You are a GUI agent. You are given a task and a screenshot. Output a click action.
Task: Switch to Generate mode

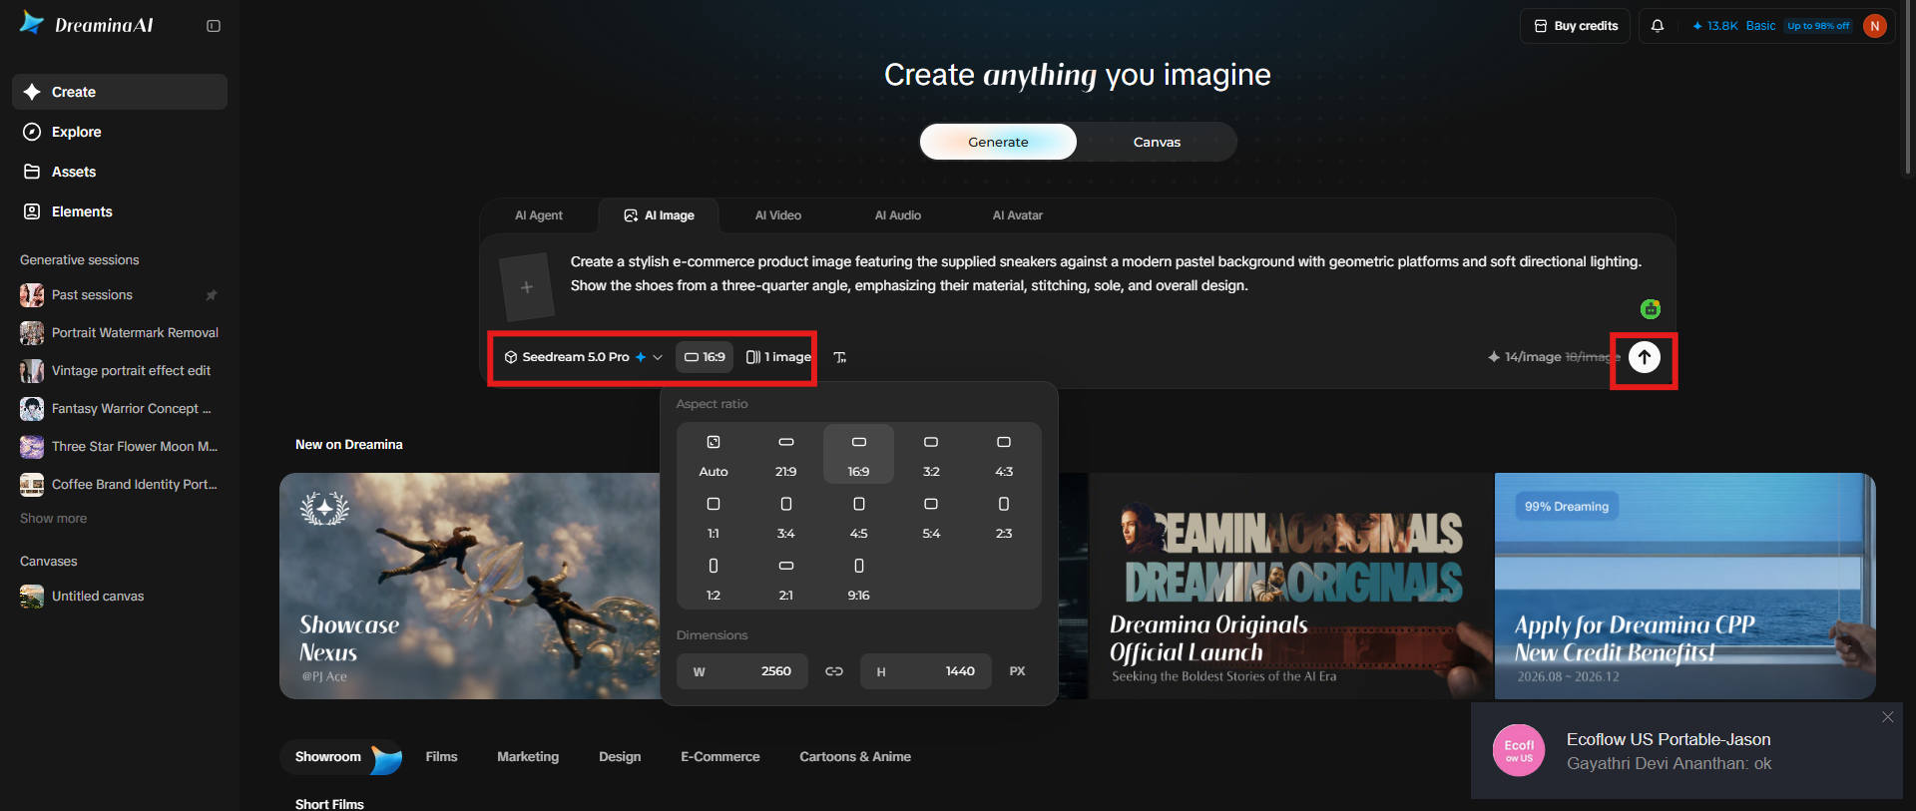[x=998, y=142]
